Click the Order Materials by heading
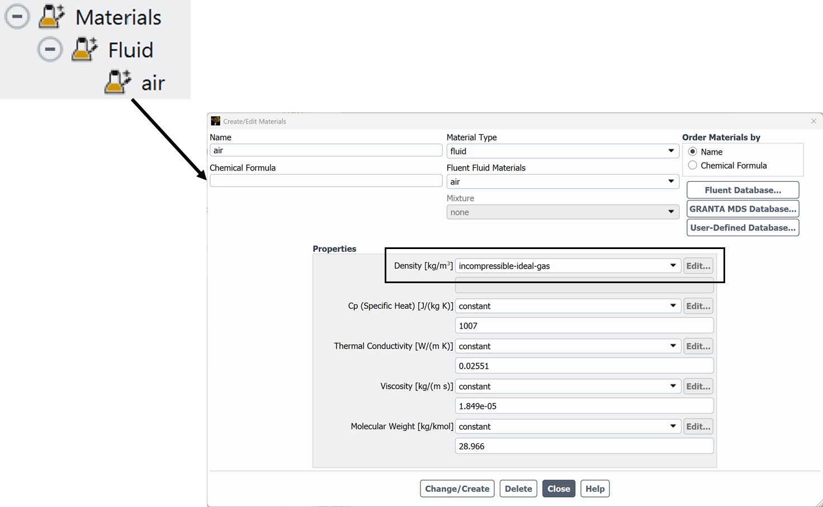This screenshot has width=823, height=507. coord(721,137)
